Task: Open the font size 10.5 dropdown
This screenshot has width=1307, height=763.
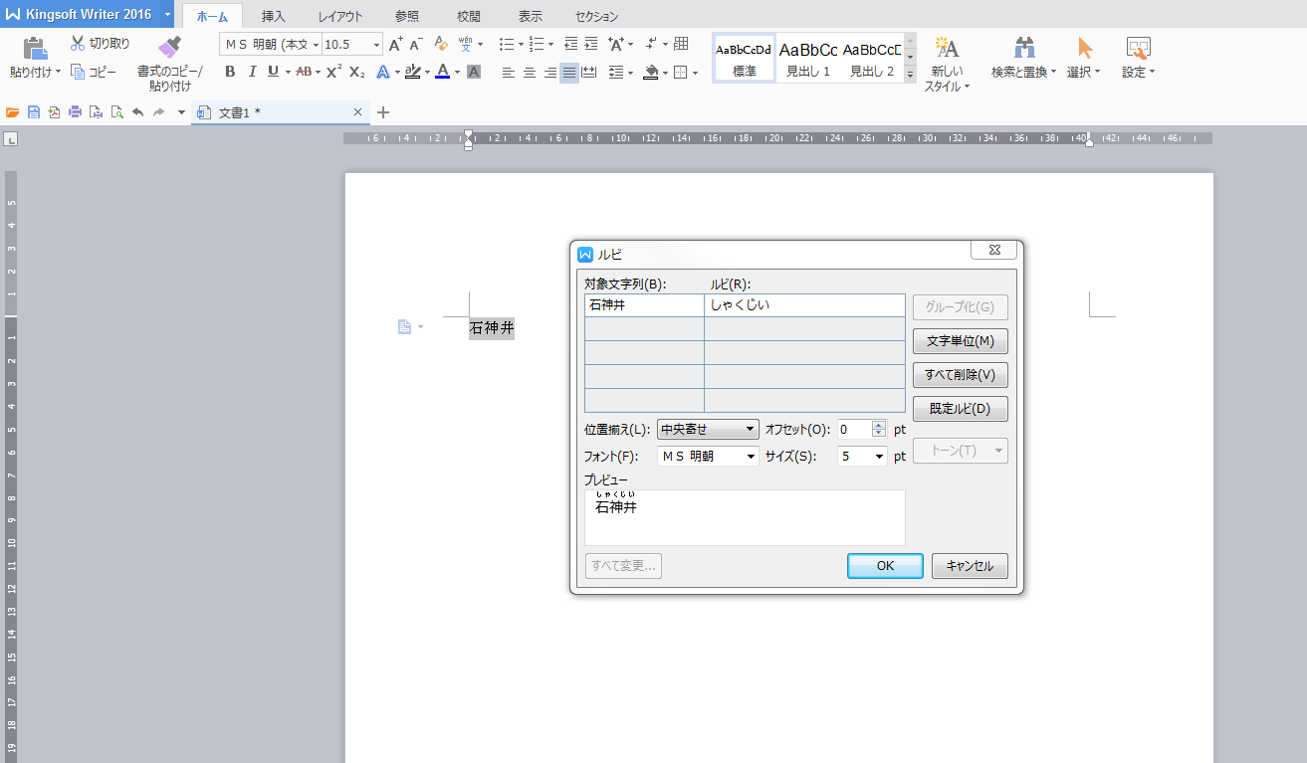Action: click(376, 44)
